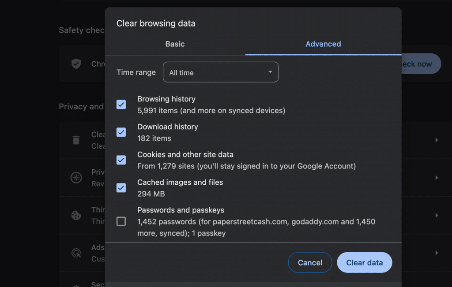The width and height of the screenshot is (452, 287).
Task: Click the Privacy guide compass icon
Action: 76,178
